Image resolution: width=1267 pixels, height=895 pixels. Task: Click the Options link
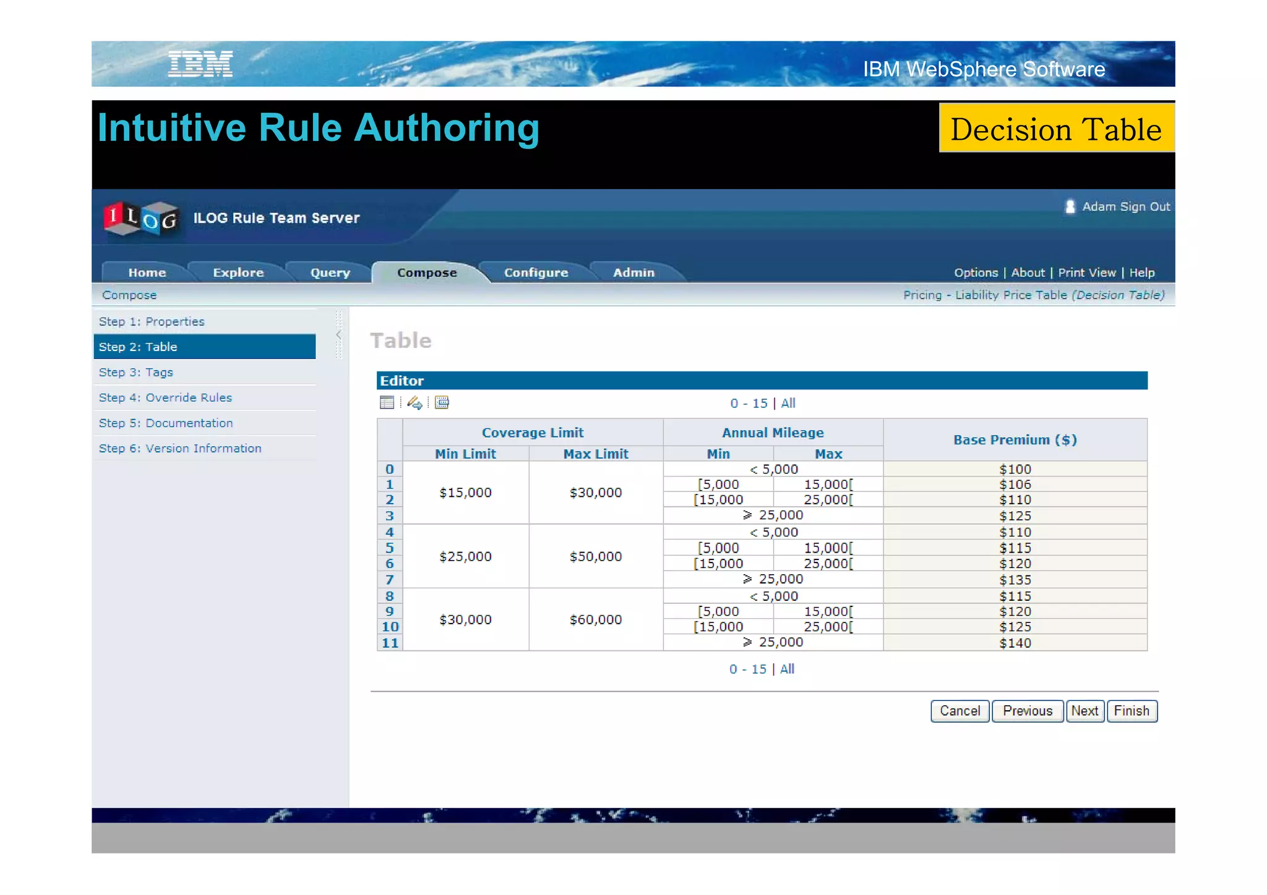[x=976, y=273]
